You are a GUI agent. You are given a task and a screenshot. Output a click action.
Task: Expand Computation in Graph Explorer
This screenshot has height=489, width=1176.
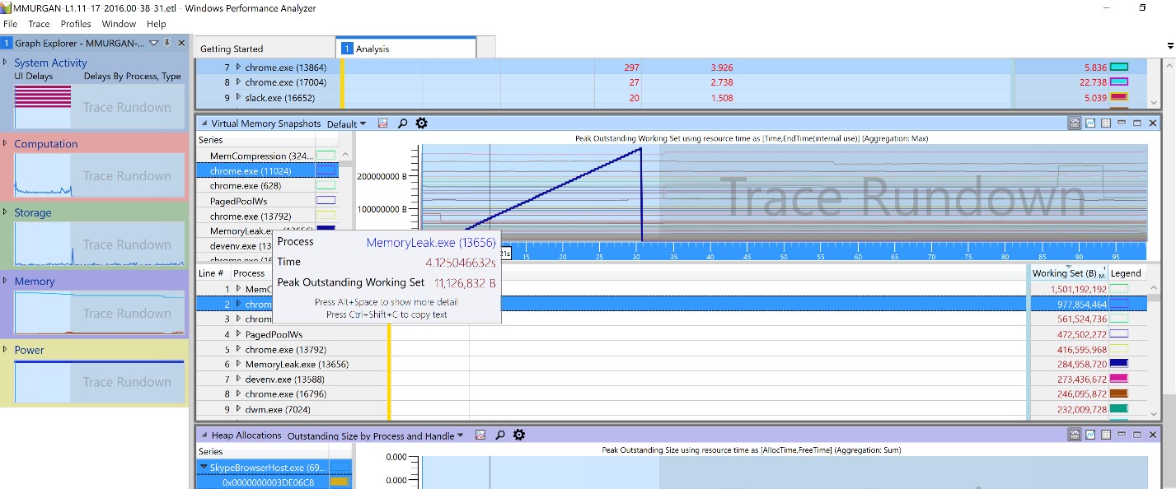point(6,143)
